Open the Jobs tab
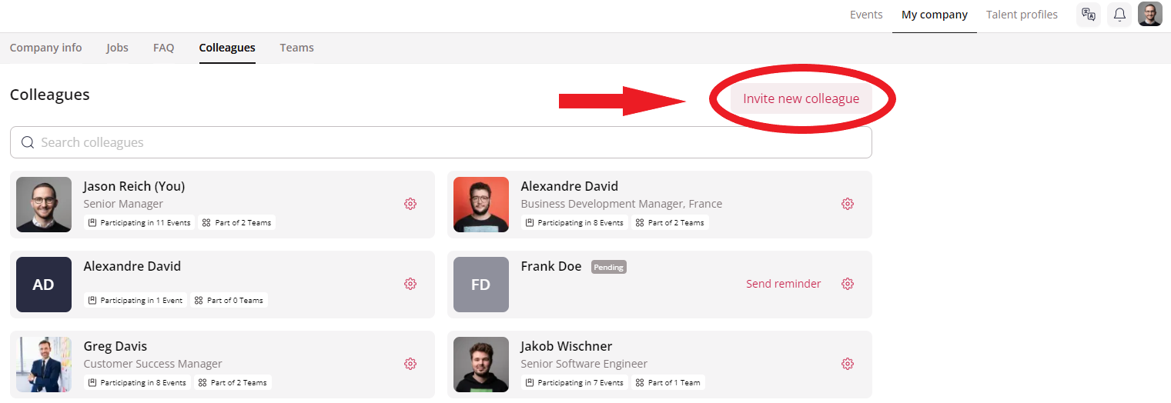Screen dimensions: 1171x403 117,48
